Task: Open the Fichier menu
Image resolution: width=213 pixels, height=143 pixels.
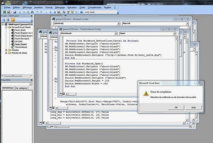Action: coord(7,7)
